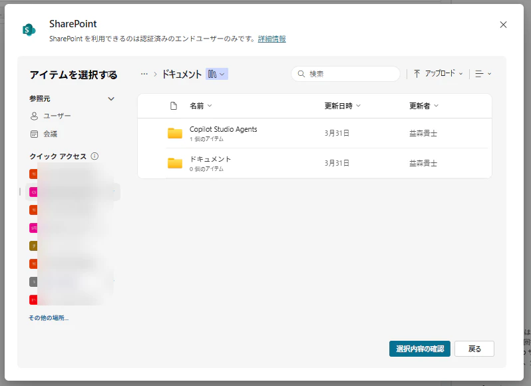The width and height of the screenshot is (531, 386).
Task: Open the 詳細情報 link
Action: click(271, 39)
